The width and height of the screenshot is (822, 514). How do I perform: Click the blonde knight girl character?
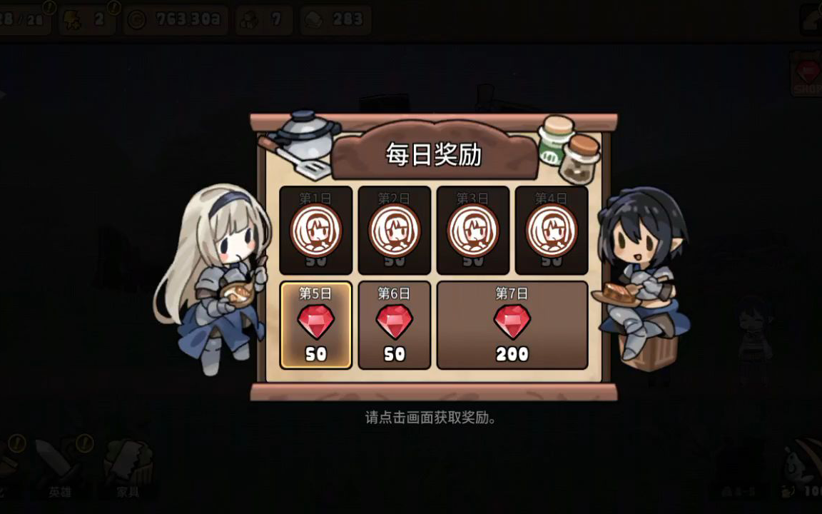point(213,278)
